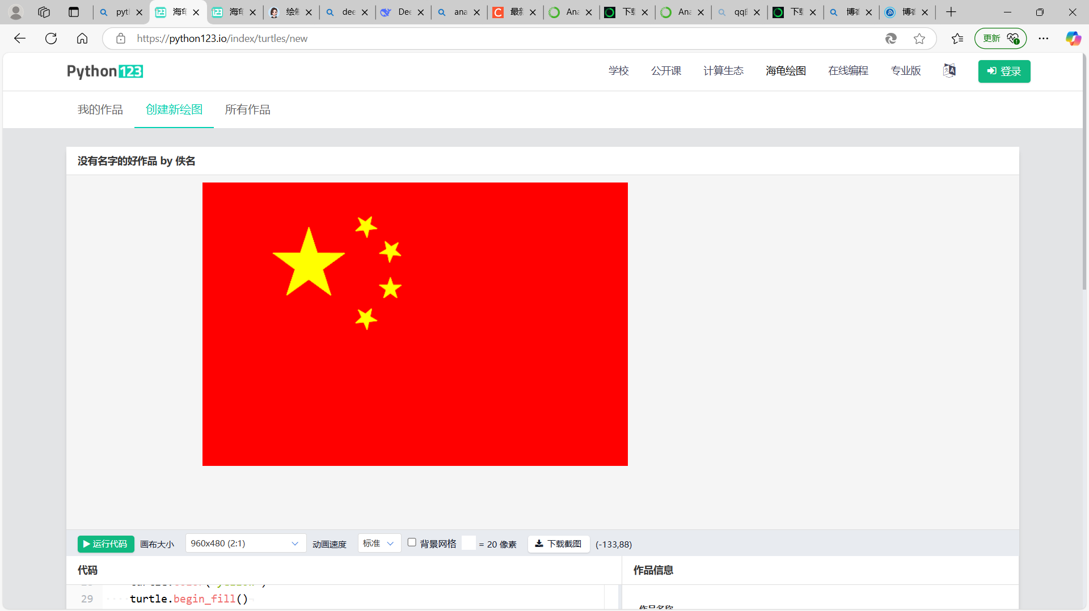The image size is (1089, 611).
Task: Click the circular arrow icon in address bar
Action: (891, 39)
